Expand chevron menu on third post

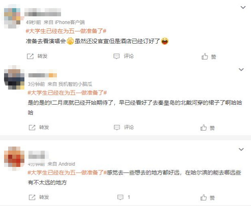tap(241, 149)
